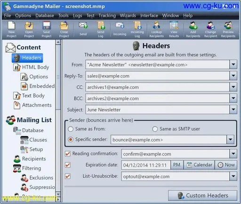Click the CC address input field

[x=157, y=87]
